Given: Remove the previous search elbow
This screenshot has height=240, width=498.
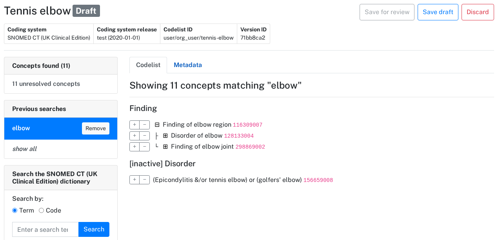Looking at the screenshot, I should (95, 129).
